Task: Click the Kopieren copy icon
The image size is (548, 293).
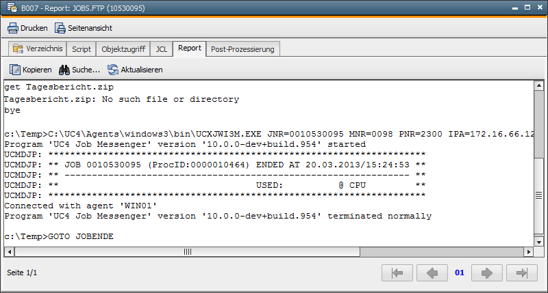Action: (x=14, y=70)
